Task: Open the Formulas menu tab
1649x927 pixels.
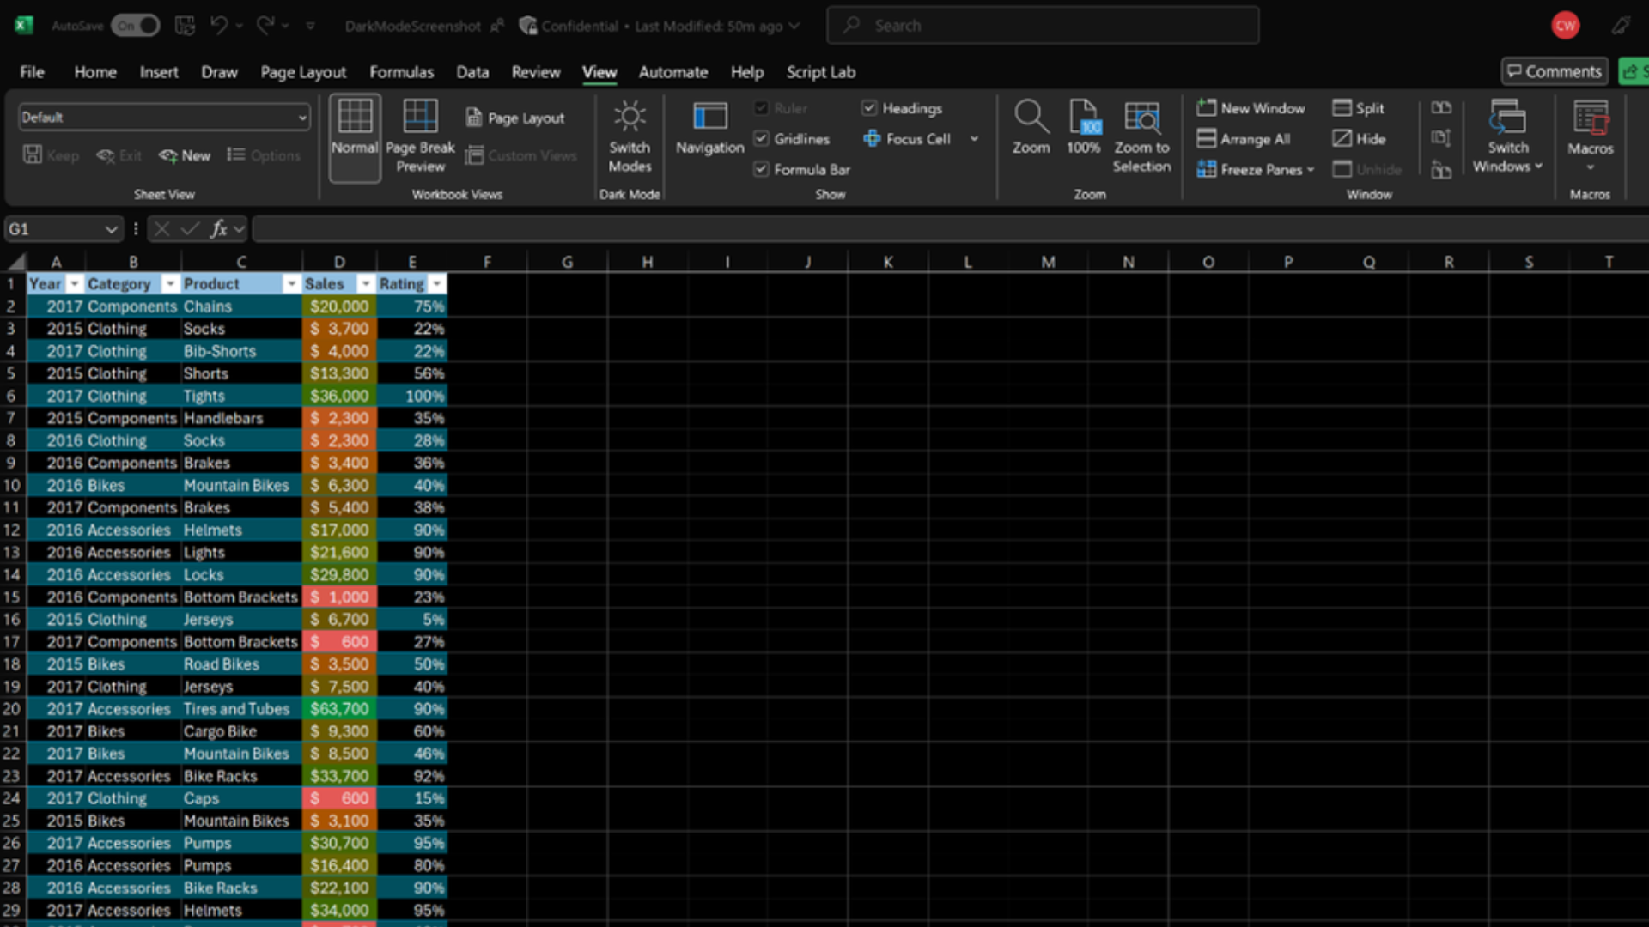Action: click(399, 71)
